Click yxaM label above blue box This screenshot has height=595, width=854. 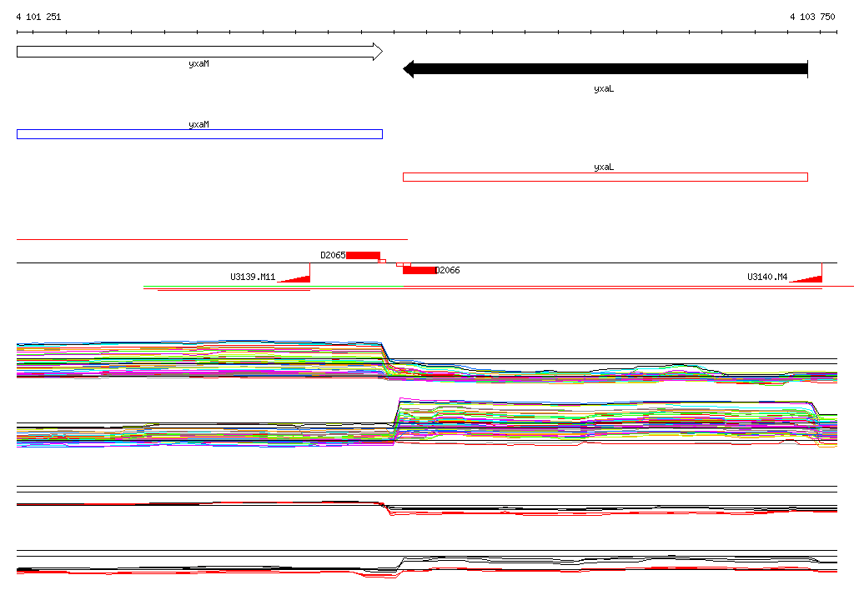point(198,124)
